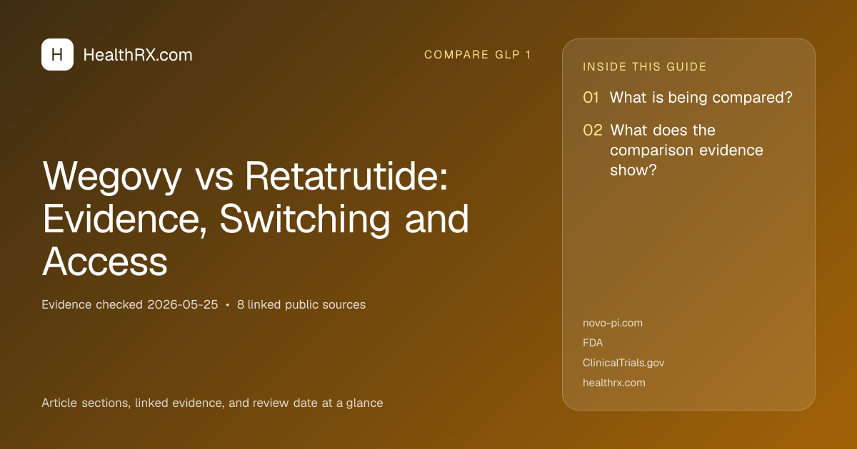Screen dimensions: 857x449
Task: Open section 02 comparison evidence question
Action: tap(673, 150)
